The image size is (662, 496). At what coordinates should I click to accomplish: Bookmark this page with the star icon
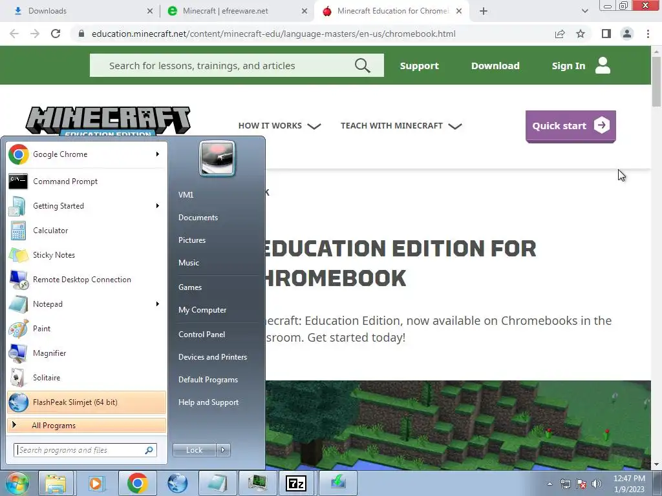pos(581,34)
